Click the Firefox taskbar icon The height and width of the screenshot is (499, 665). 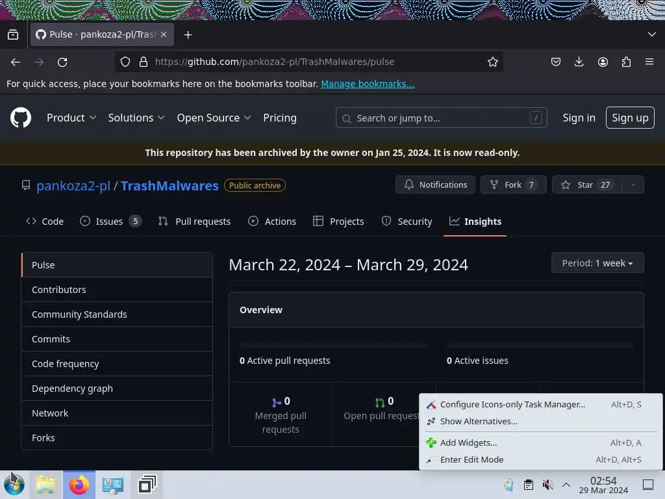pyautogui.click(x=79, y=485)
